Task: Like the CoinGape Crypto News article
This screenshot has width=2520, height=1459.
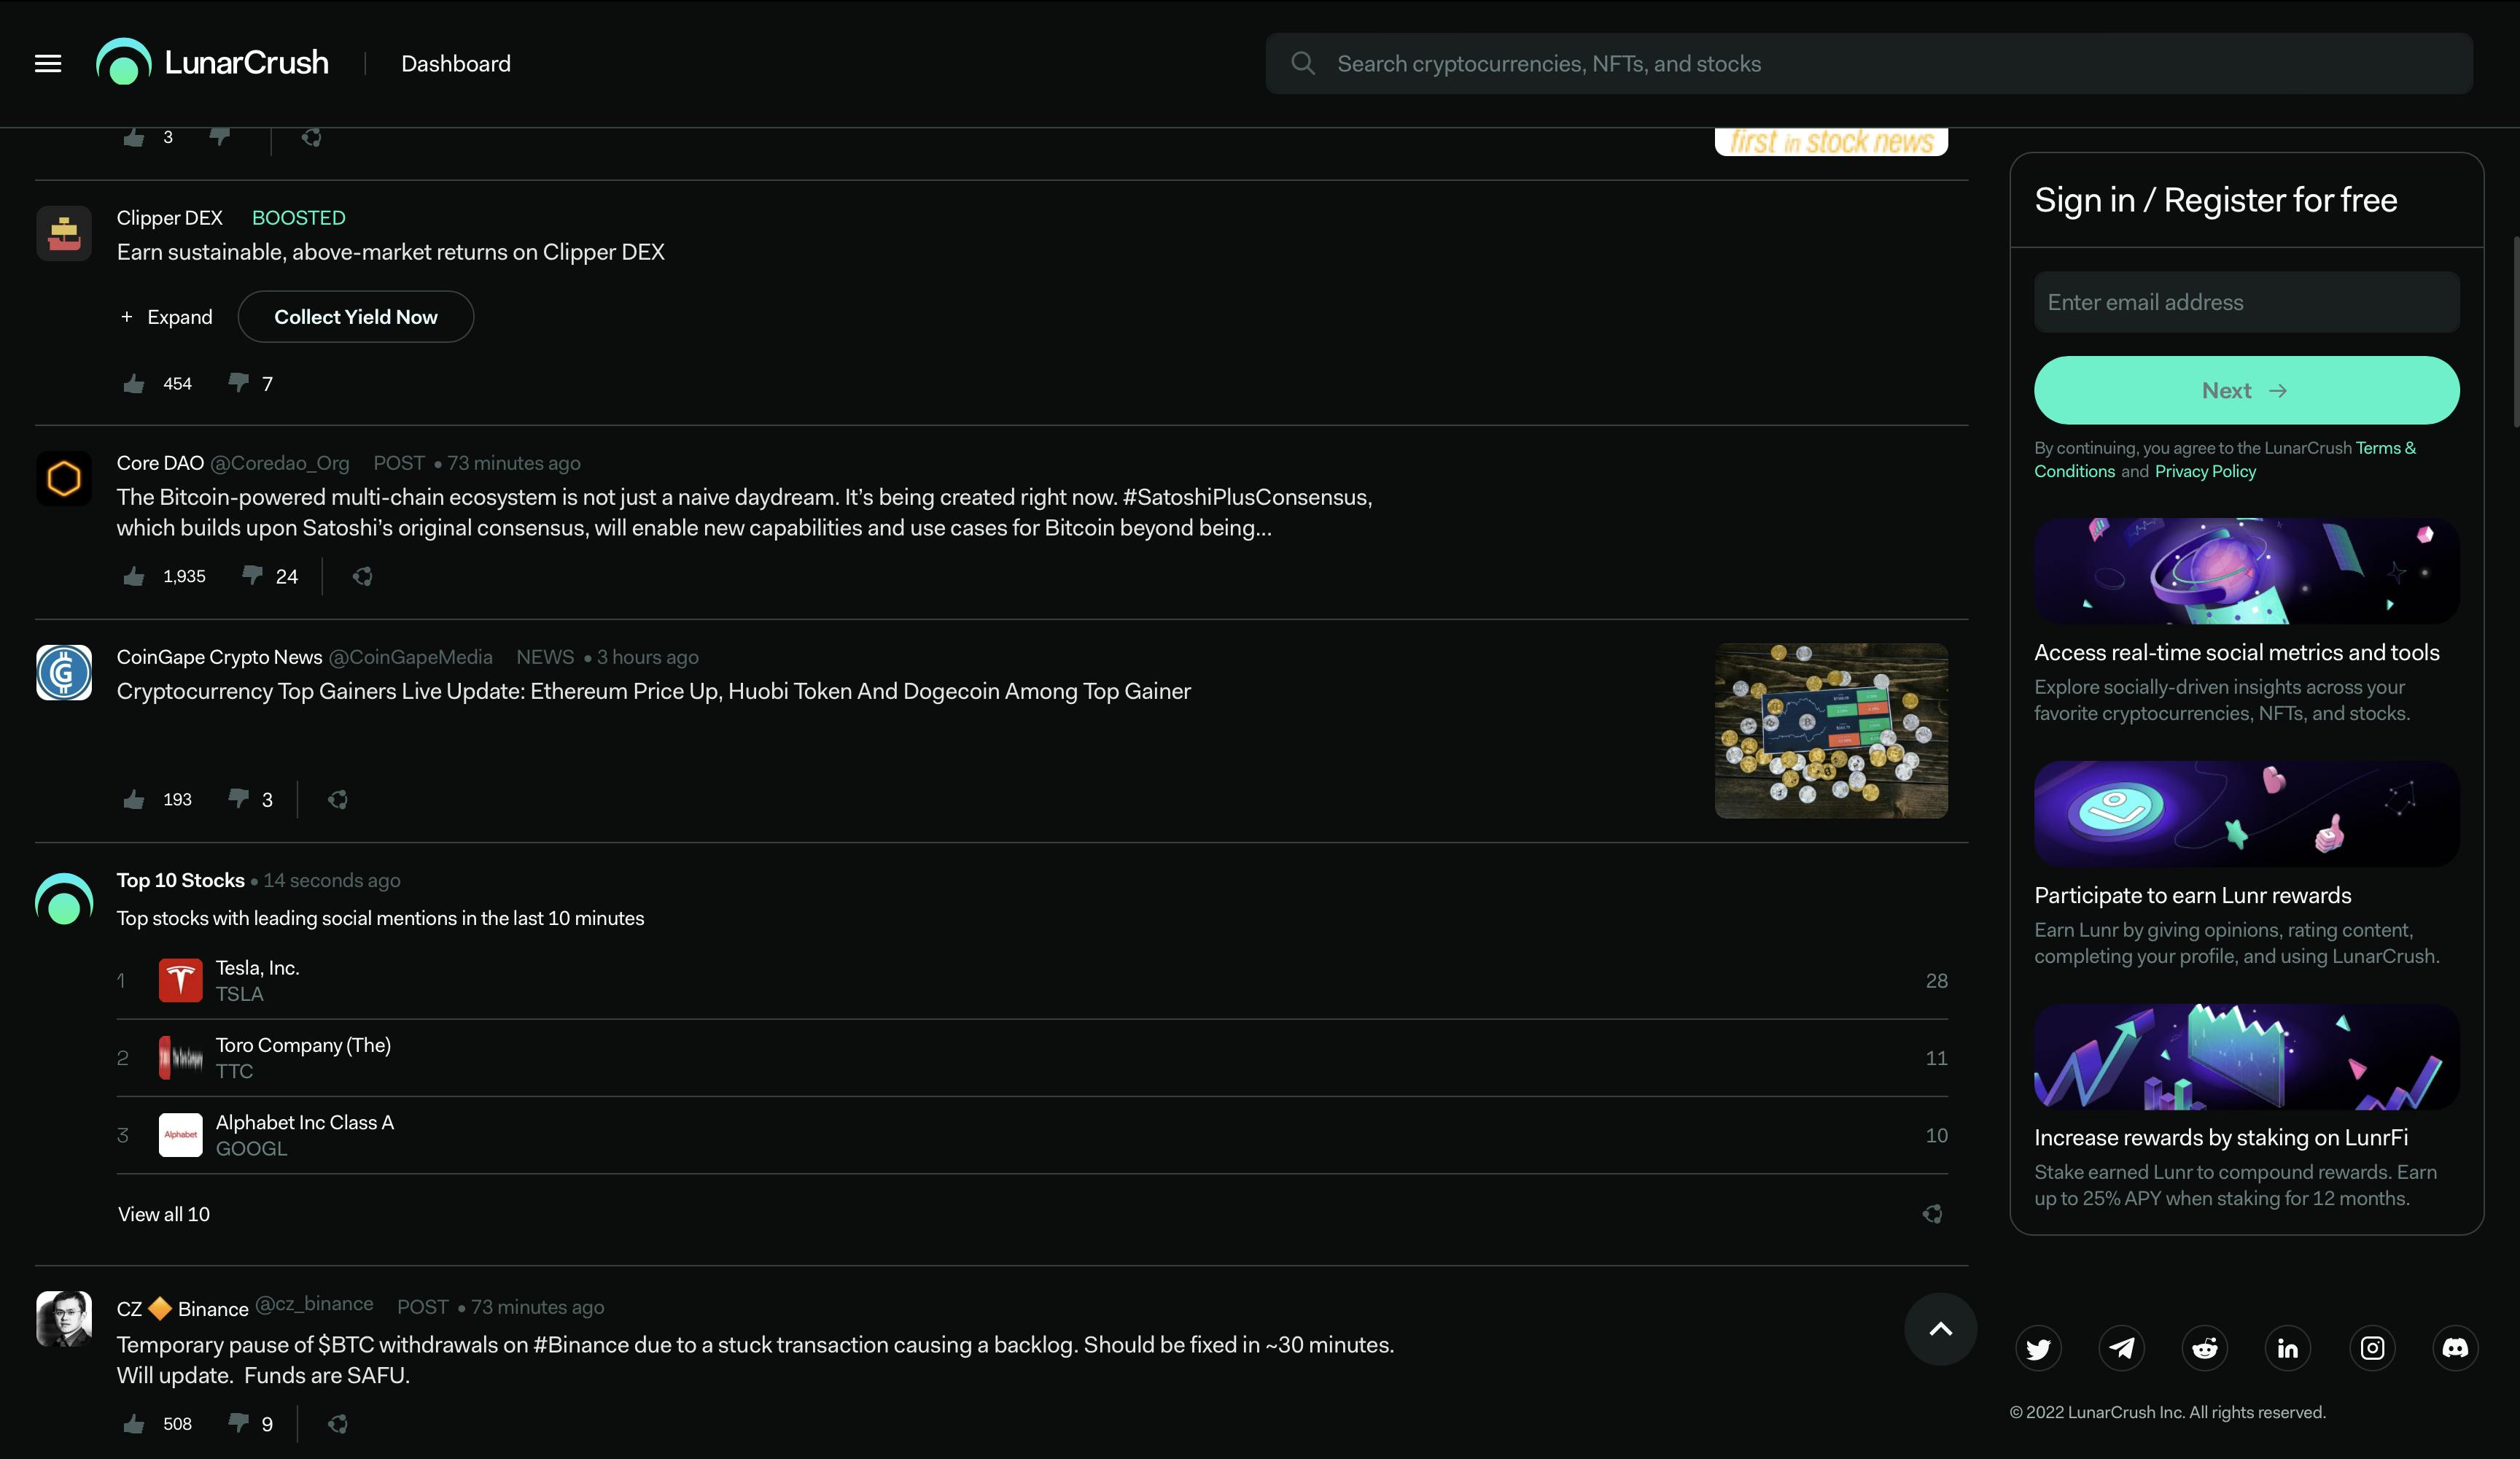Action: click(134, 800)
